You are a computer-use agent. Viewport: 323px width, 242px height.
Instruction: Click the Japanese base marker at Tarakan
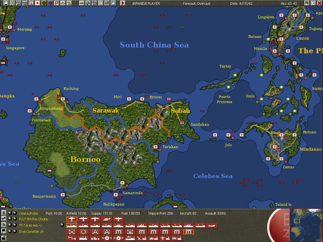[x=156, y=147]
